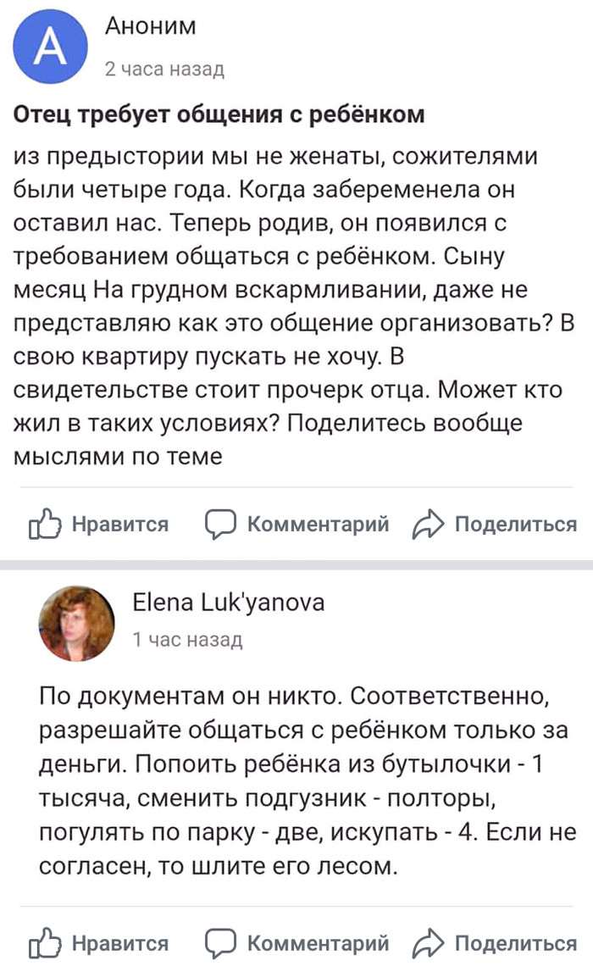This screenshot has height=972, width=593.
Task: Click the blue Аноним avatar circle
Action: point(50,47)
